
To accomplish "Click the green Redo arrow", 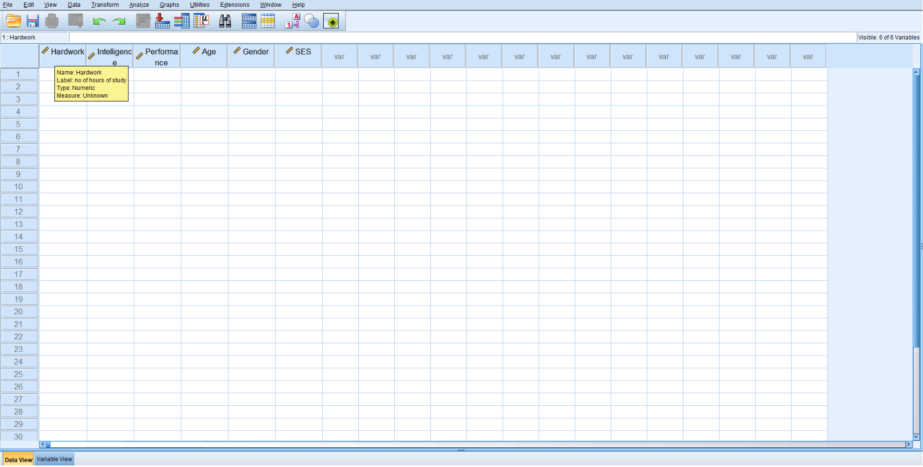I will tap(119, 21).
